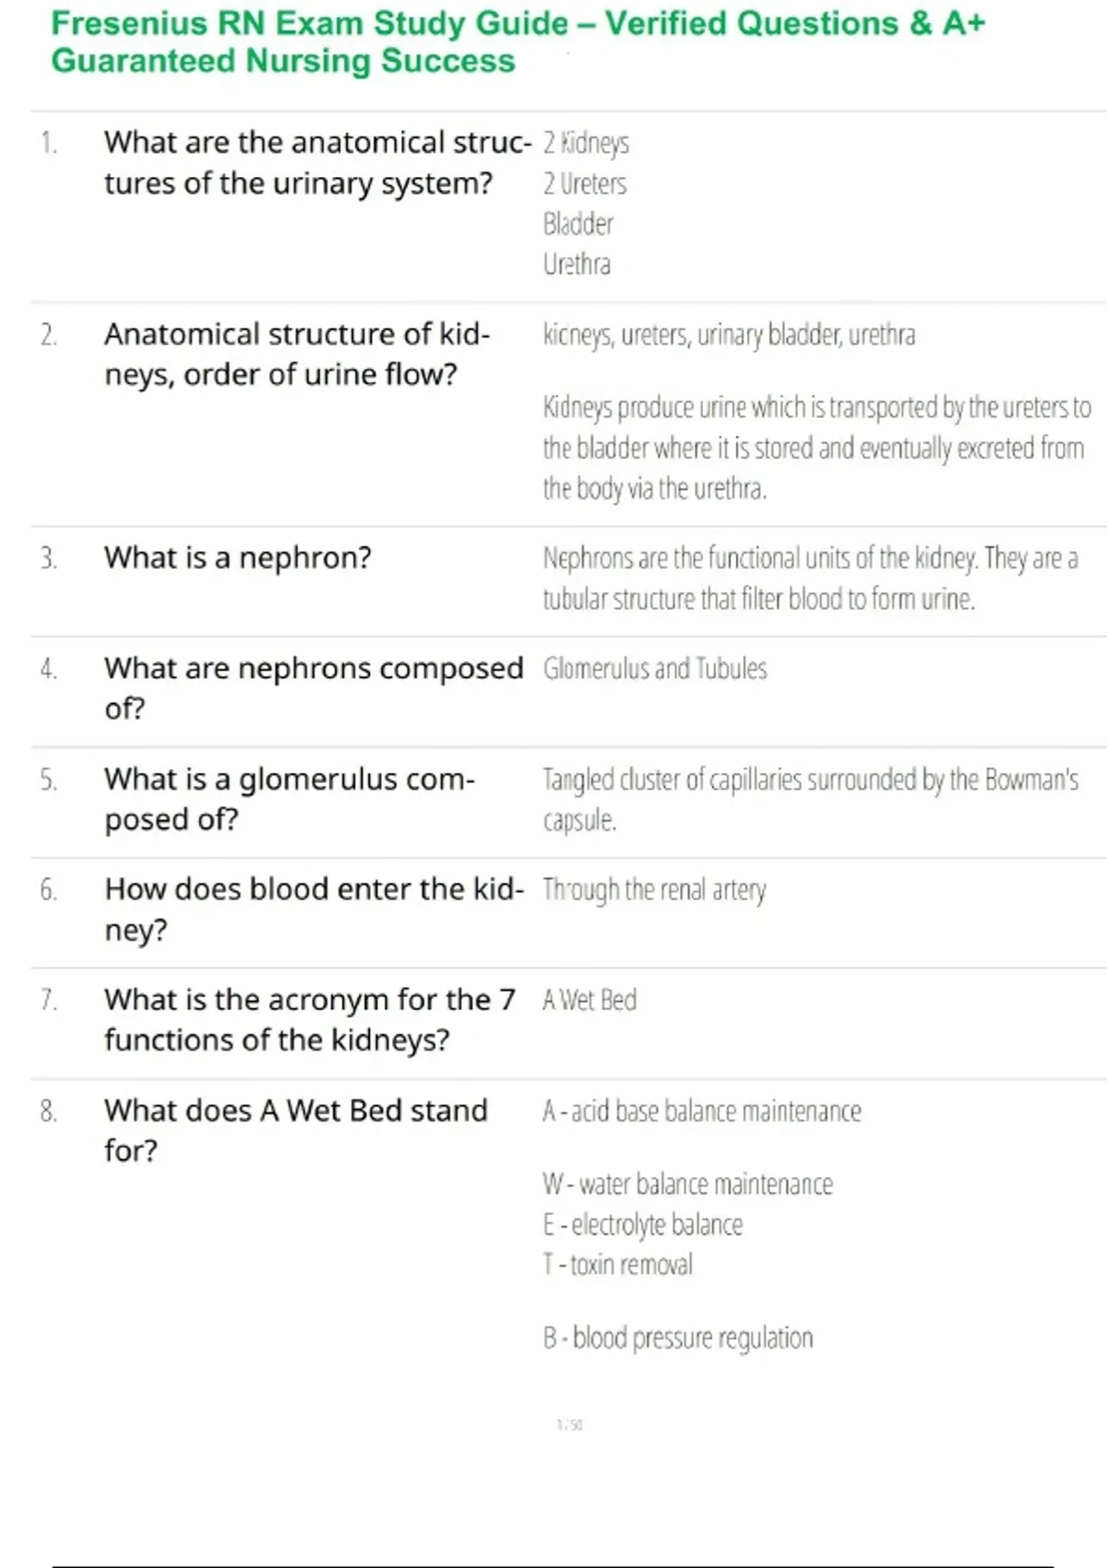Click question 5 about glomerulus composition

(289, 799)
